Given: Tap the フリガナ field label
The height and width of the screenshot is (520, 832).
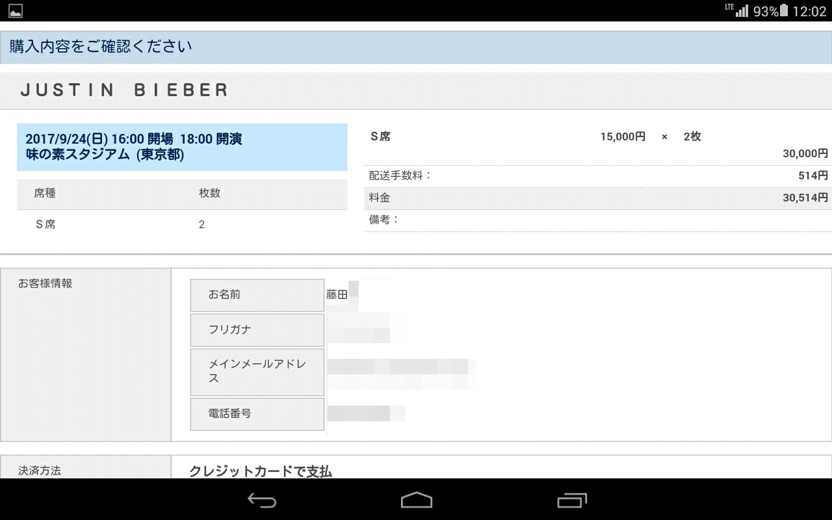Looking at the screenshot, I should pos(229,330).
